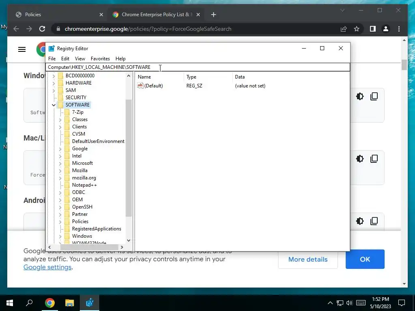Expand the Policies key
Screen dimensions: 415x311
pyautogui.click(x=60, y=222)
